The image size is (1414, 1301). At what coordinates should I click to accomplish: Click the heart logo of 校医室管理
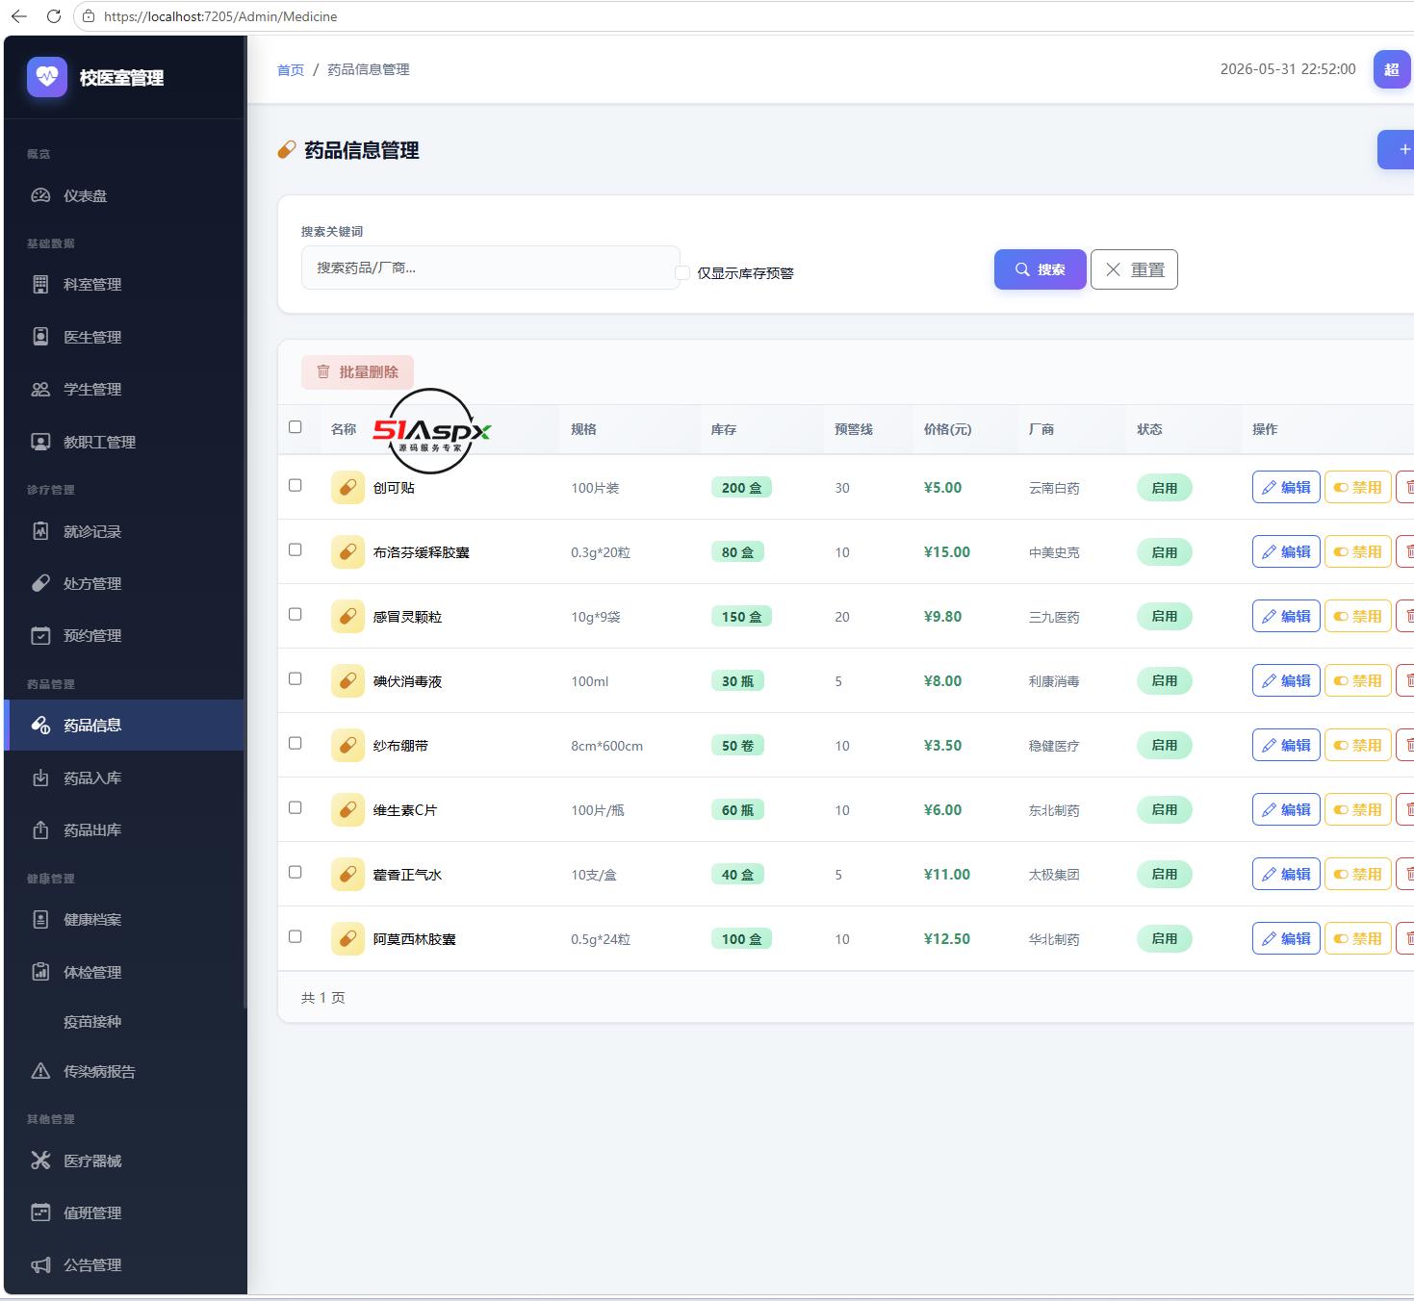(x=47, y=77)
